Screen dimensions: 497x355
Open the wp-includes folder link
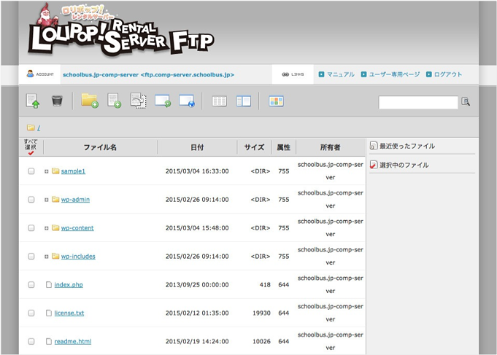pyautogui.click(x=78, y=256)
